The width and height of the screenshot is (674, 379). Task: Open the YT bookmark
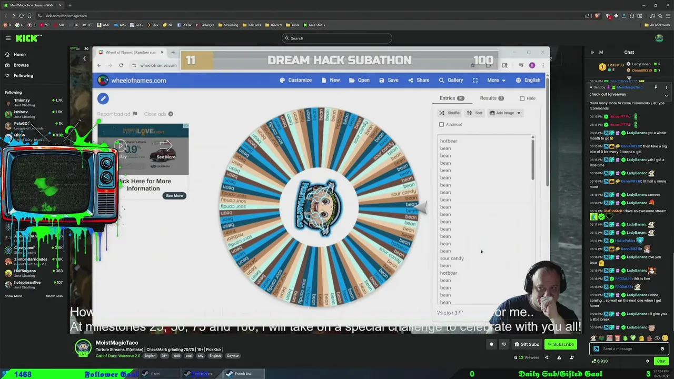[x=45, y=25]
